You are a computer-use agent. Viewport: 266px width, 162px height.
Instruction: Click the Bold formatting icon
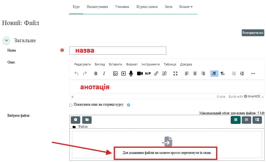[96, 74]
